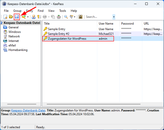Click the KeePass title bar lock icon

[x=4, y=4]
